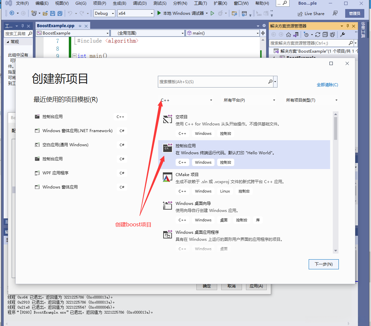Open the 工具(T) menu
This screenshot has width=371, height=326.
200,3
